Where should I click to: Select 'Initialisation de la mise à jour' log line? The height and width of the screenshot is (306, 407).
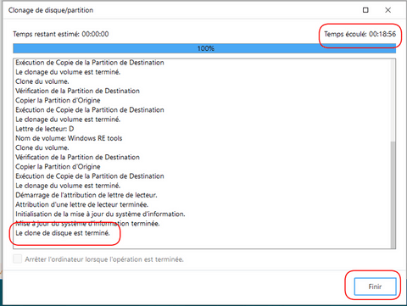100,214
